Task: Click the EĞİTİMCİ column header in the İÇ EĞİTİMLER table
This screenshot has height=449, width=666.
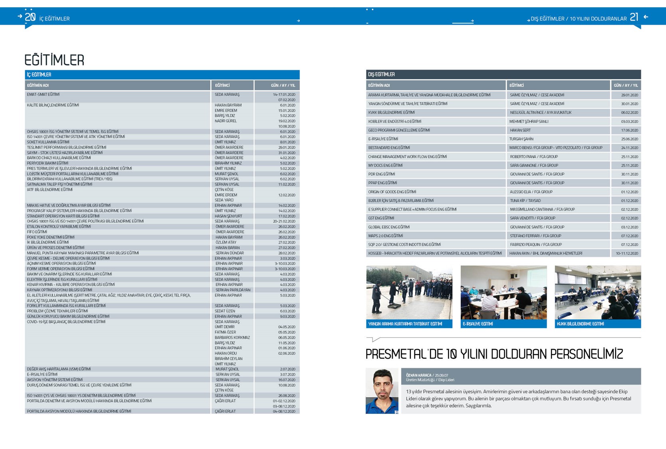Action: pyautogui.click(x=232, y=85)
